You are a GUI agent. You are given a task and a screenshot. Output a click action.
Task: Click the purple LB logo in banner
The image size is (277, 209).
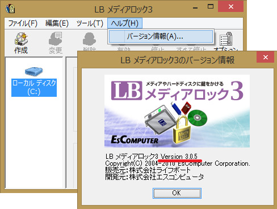[127, 91]
